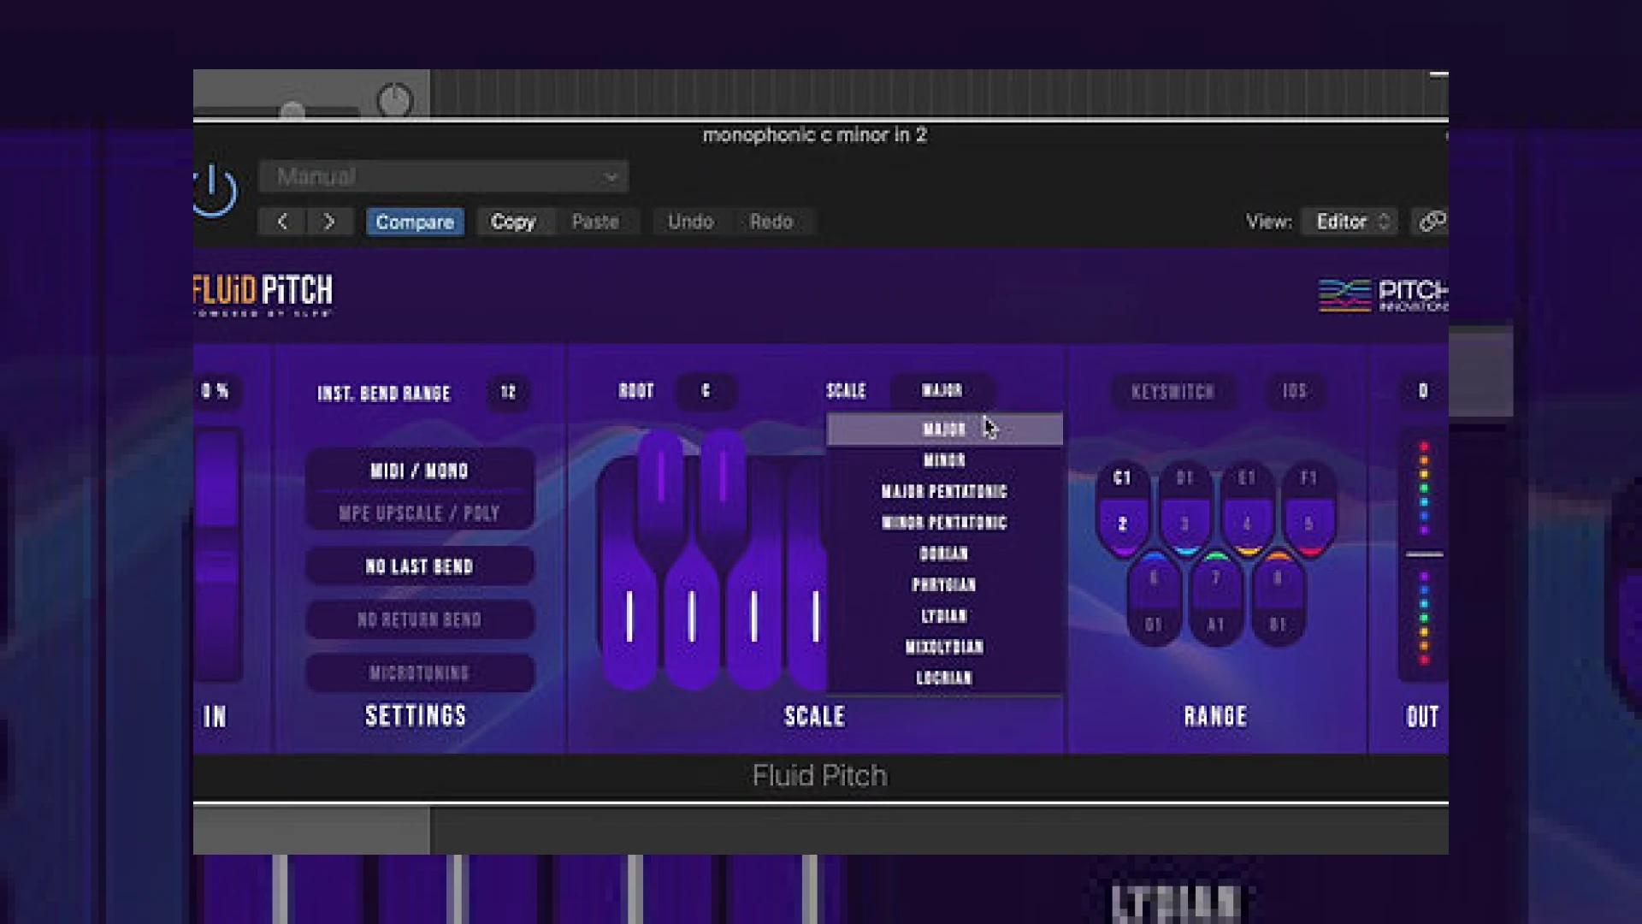
Task: Toggle NO RETURN BEND setting
Action: (x=419, y=619)
